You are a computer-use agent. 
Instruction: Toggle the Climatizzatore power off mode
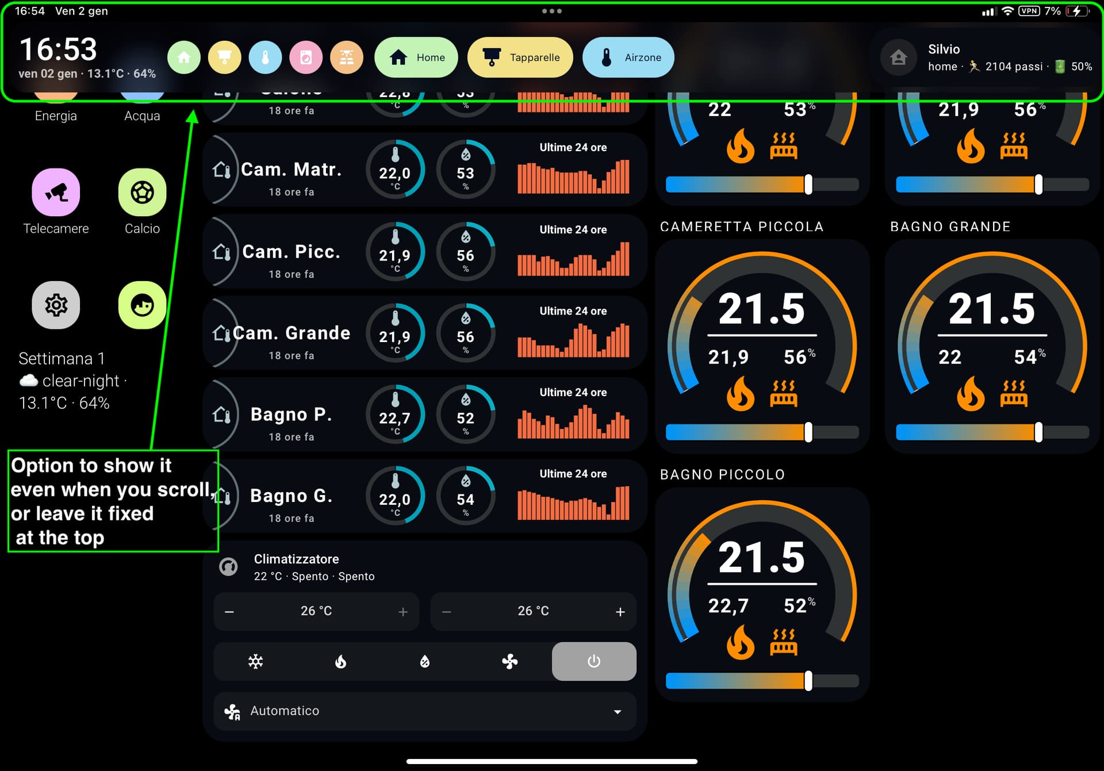[593, 661]
